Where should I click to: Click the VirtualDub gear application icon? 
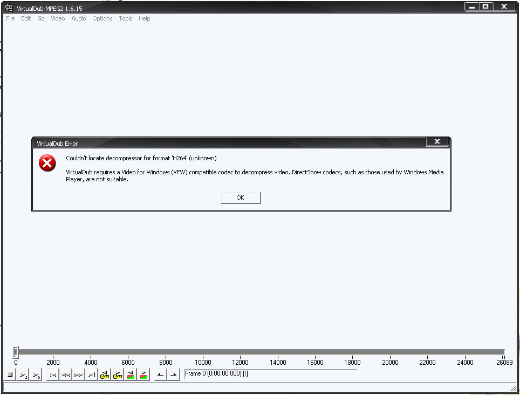pos(9,8)
